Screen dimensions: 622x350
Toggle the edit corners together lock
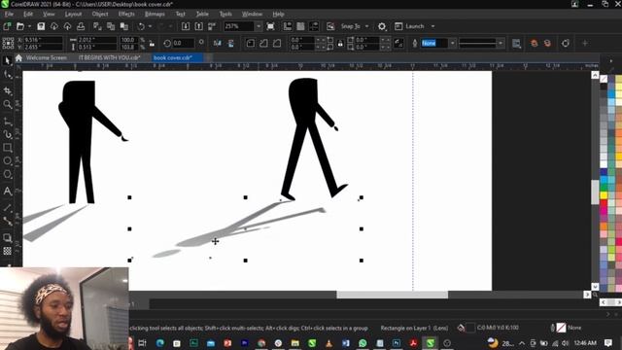(x=340, y=43)
